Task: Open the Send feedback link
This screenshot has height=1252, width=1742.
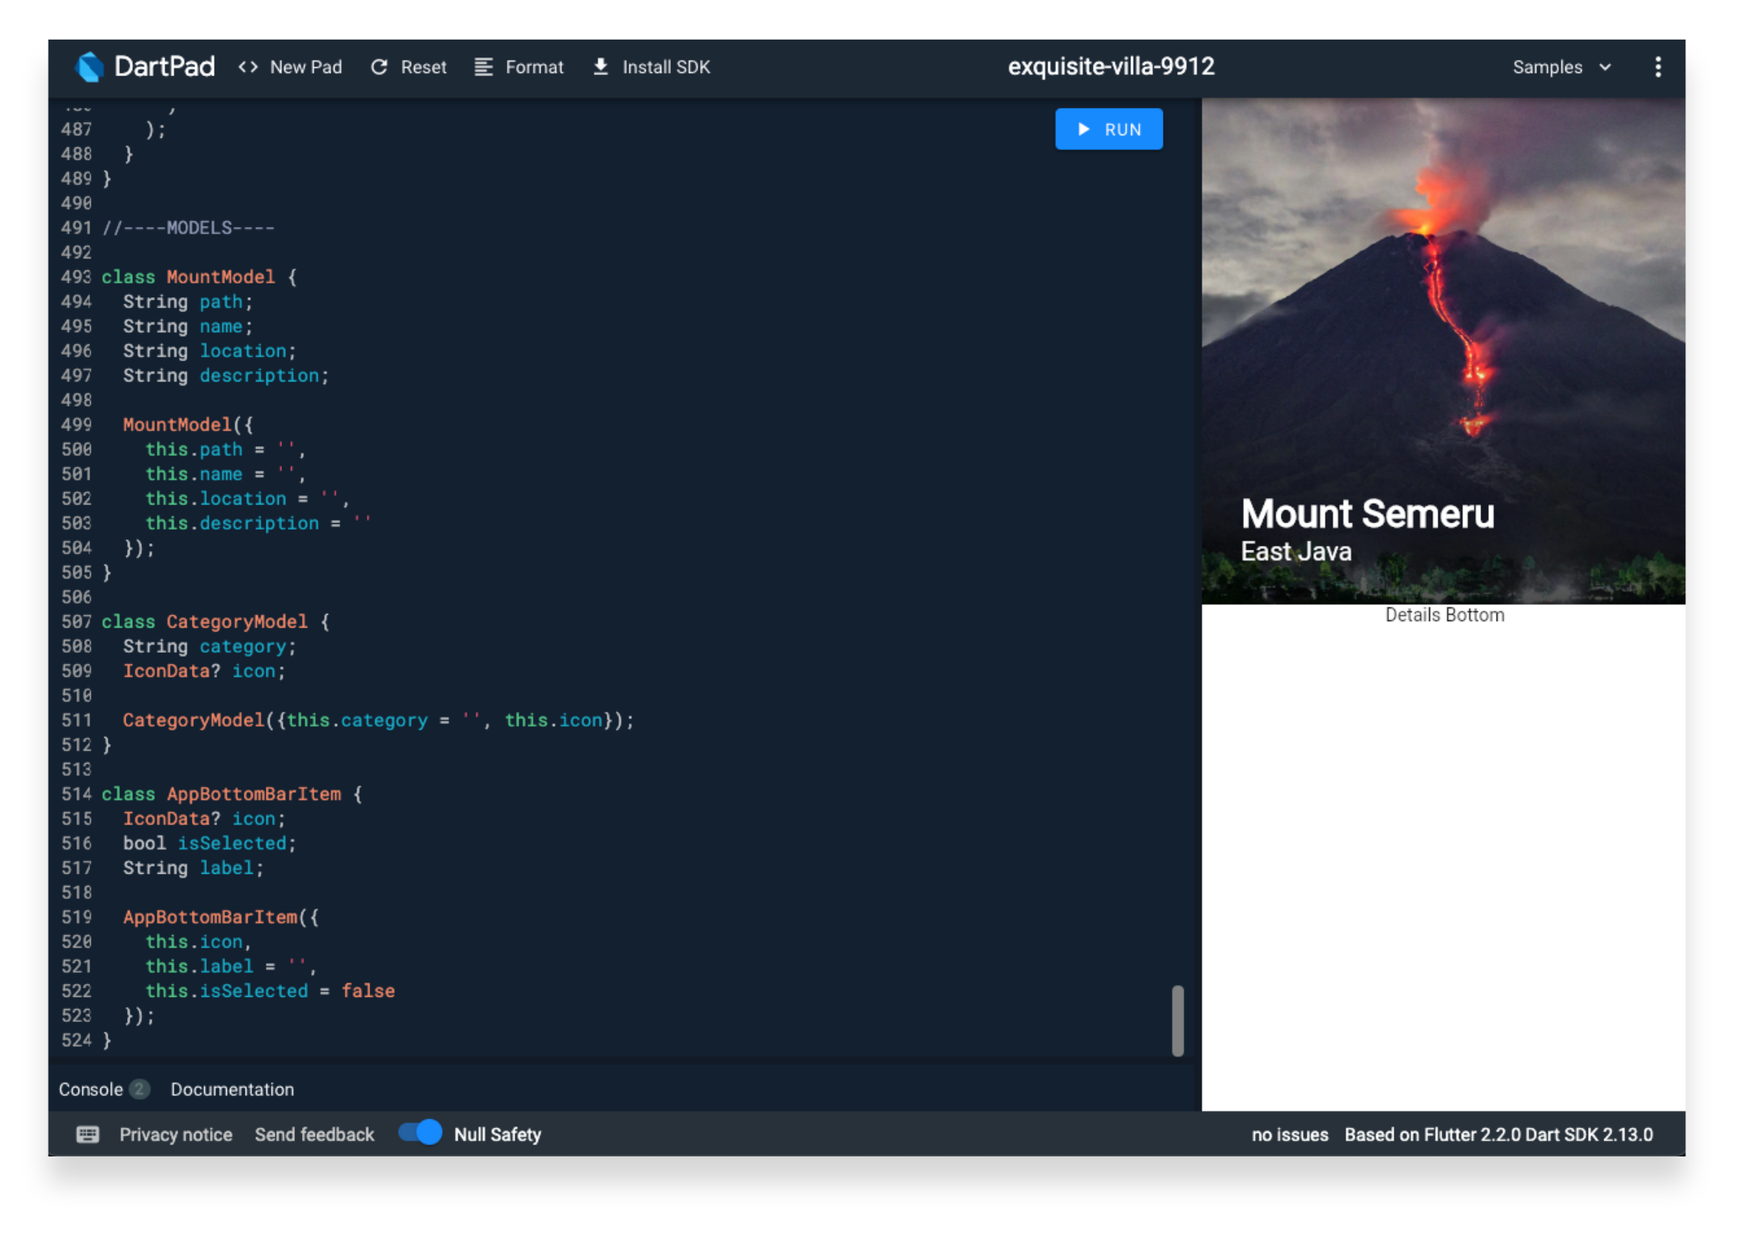Action: [314, 1135]
